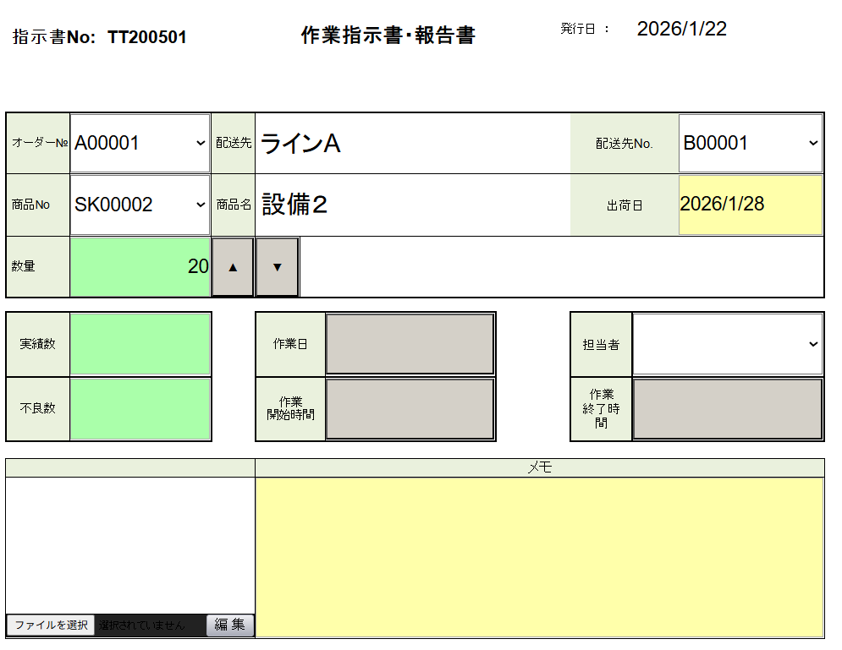Click the 発行日 value 2026/1/22
Image resolution: width=842 pixels, height=650 pixels.
[x=681, y=30]
